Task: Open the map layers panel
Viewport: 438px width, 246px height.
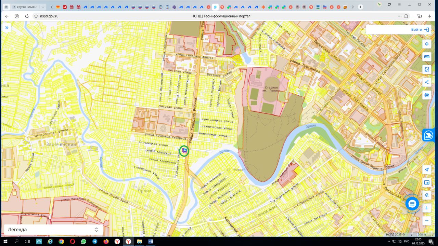Action: click(x=427, y=44)
